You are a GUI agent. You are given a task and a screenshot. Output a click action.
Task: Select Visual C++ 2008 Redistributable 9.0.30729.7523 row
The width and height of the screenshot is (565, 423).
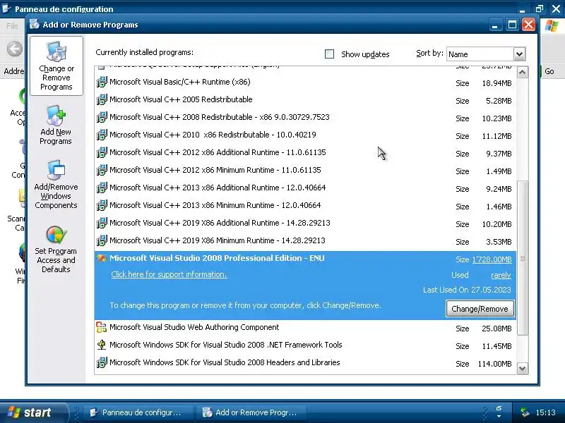(305, 117)
